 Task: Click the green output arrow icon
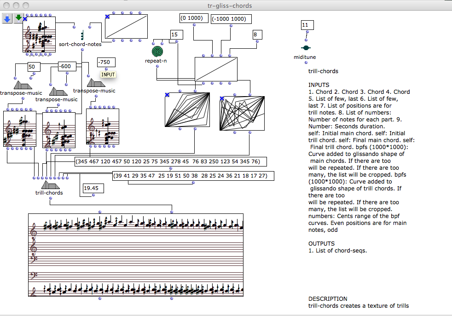18,18
